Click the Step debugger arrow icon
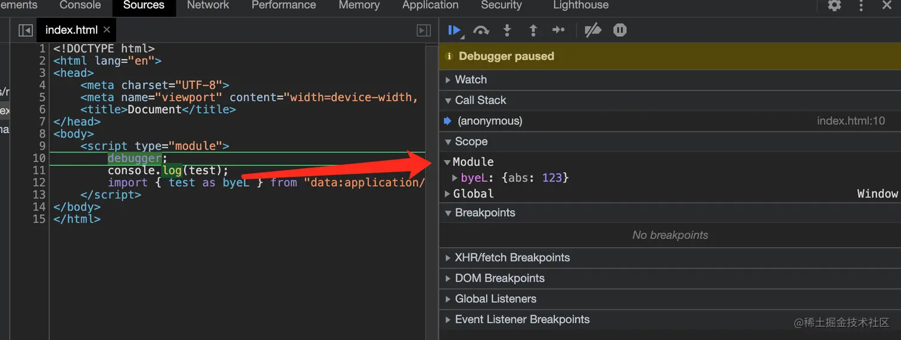 coord(558,30)
